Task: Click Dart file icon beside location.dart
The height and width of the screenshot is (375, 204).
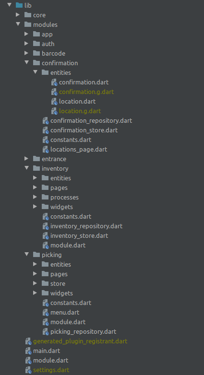Action: (54, 101)
